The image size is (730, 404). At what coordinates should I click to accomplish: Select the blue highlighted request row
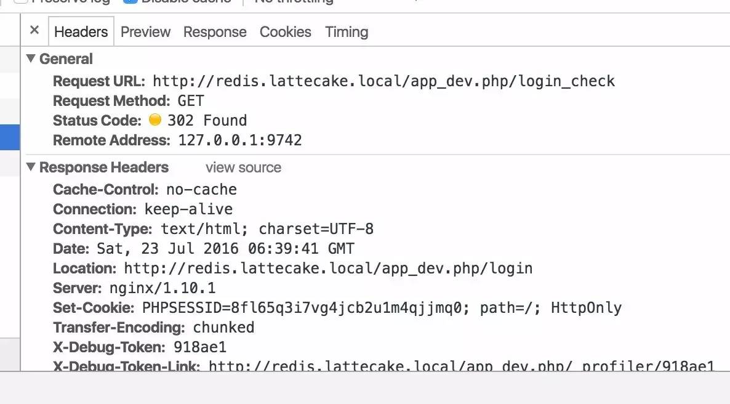click(x=10, y=137)
